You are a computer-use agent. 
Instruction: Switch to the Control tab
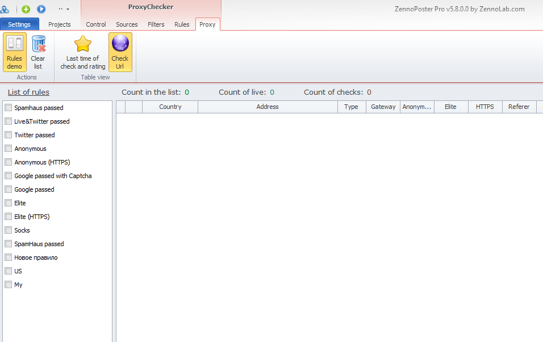[x=96, y=24]
